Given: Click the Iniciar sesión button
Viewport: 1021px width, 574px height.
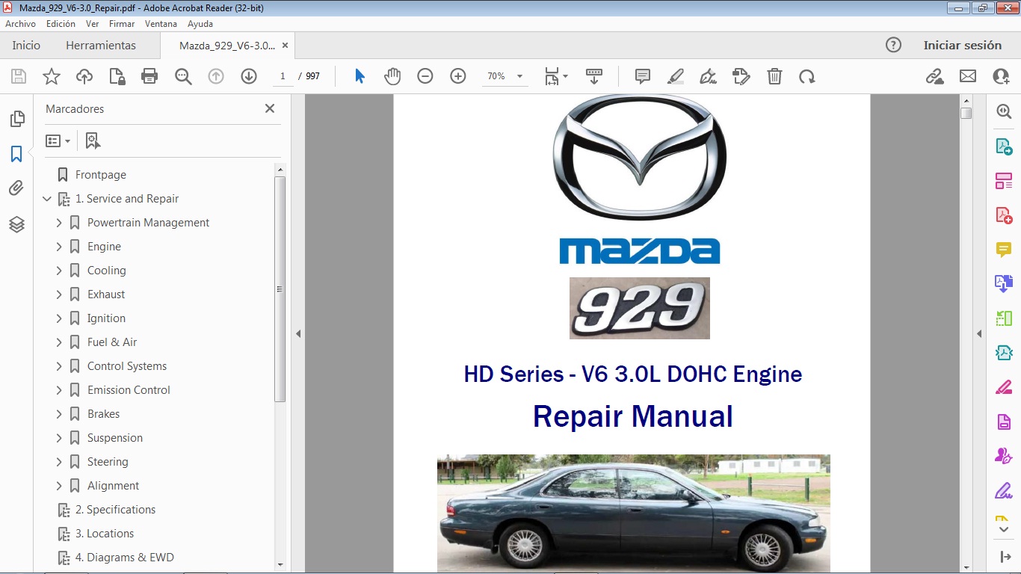Looking at the screenshot, I should coord(963,45).
